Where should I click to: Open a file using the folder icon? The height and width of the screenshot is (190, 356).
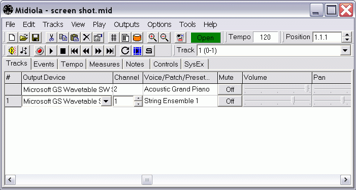point(23,38)
